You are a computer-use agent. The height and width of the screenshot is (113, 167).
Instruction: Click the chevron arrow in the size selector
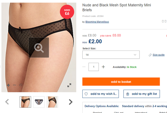[x=135, y=55]
